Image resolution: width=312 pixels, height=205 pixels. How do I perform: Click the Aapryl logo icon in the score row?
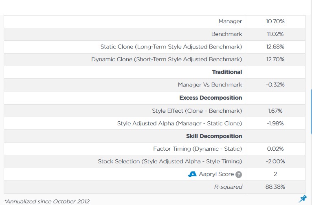point(192,174)
